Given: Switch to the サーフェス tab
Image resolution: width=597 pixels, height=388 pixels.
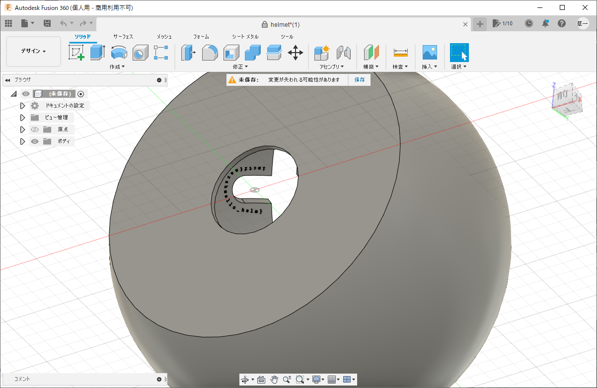Looking at the screenshot, I should [x=123, y=37].
